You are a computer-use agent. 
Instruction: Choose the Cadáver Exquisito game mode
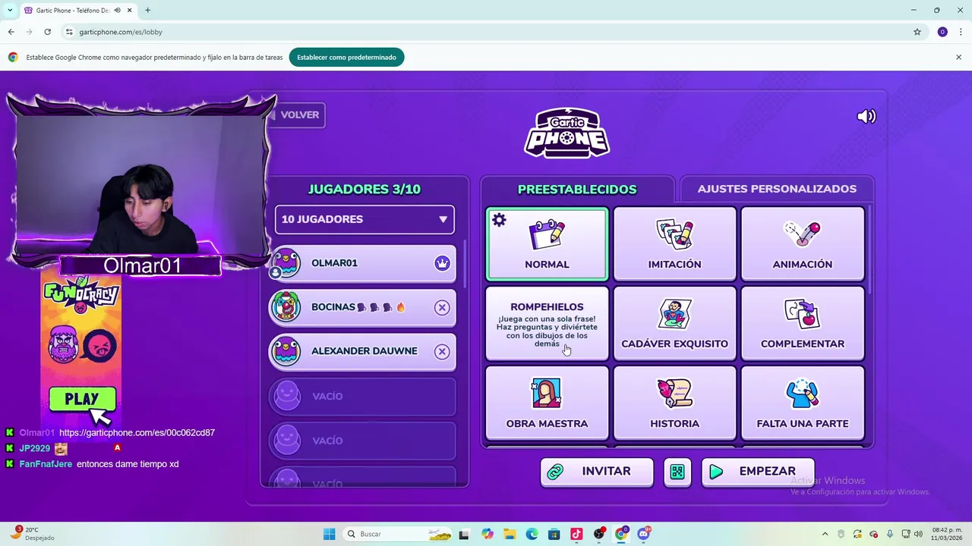pyautogui.click(x=674, y=323)
